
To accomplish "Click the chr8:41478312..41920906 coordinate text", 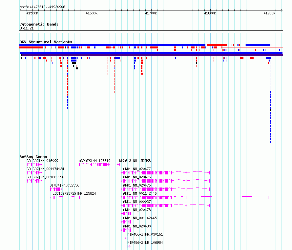I will pyautogui.click(x=42, y=7).
